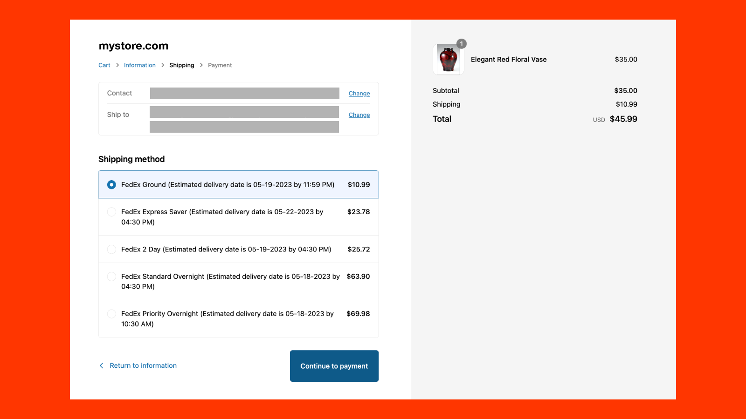
Task: Pick FedEx Standard Overnight delivery
Action: pos(111,276)
